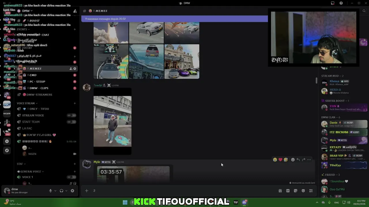The width and height of the screenshot is (369, 207).
Task: Click the add a server plus icon
Action: (7, 141)
